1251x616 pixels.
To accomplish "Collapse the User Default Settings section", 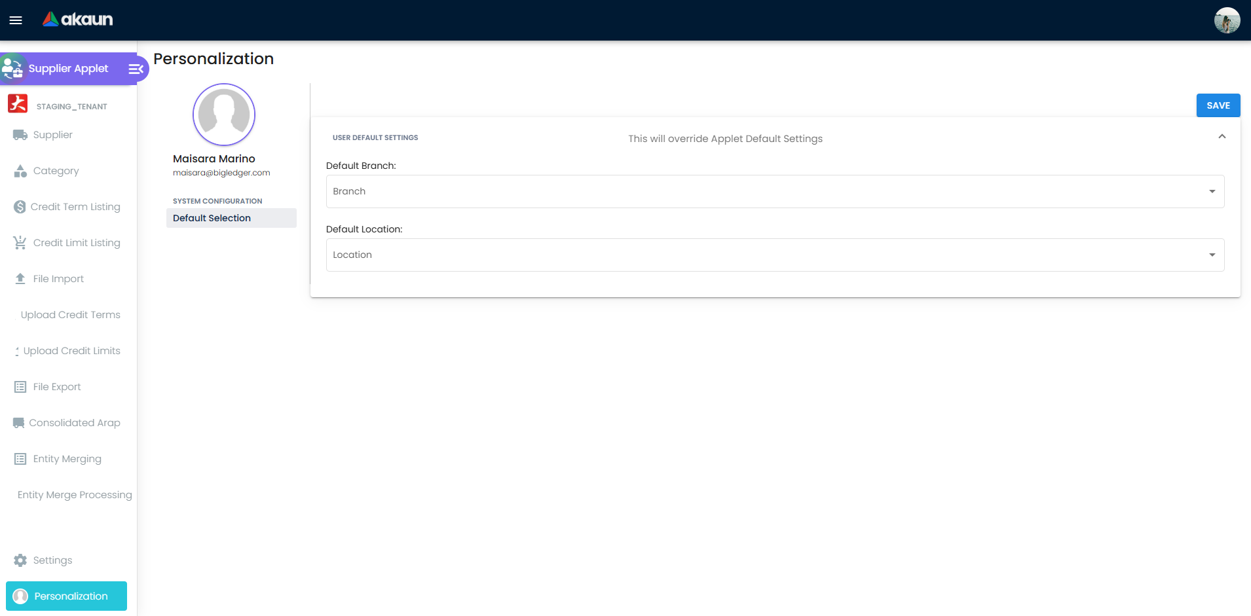I will click(1222, 136).
